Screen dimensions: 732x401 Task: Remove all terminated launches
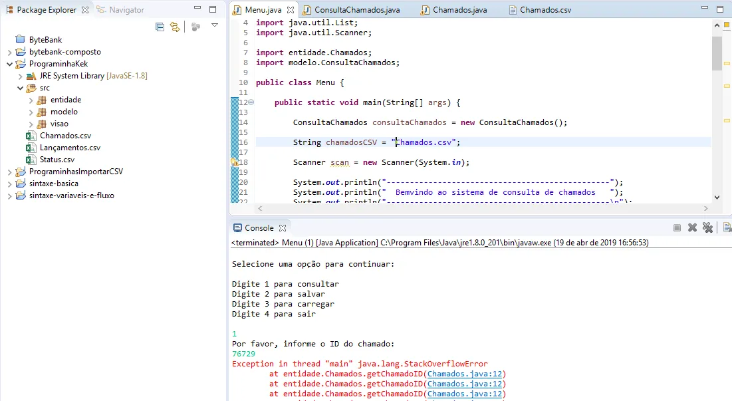(x=707, y=228)
